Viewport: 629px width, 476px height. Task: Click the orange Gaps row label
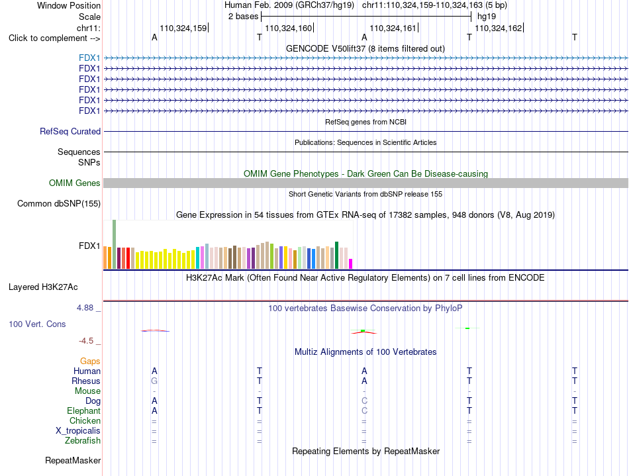(x=90, y=361)
